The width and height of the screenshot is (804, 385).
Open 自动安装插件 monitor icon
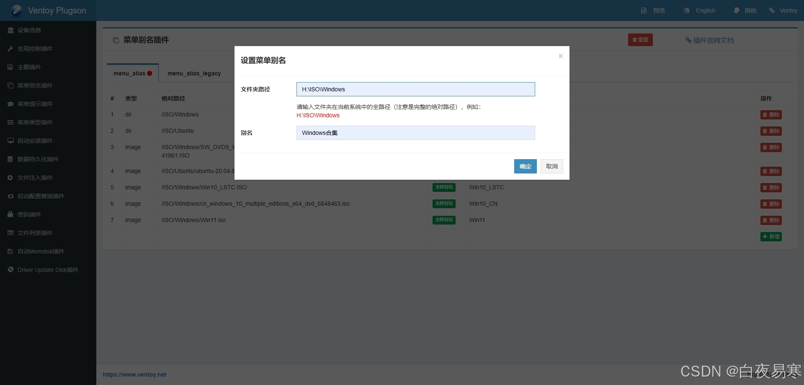pos(10,141)
